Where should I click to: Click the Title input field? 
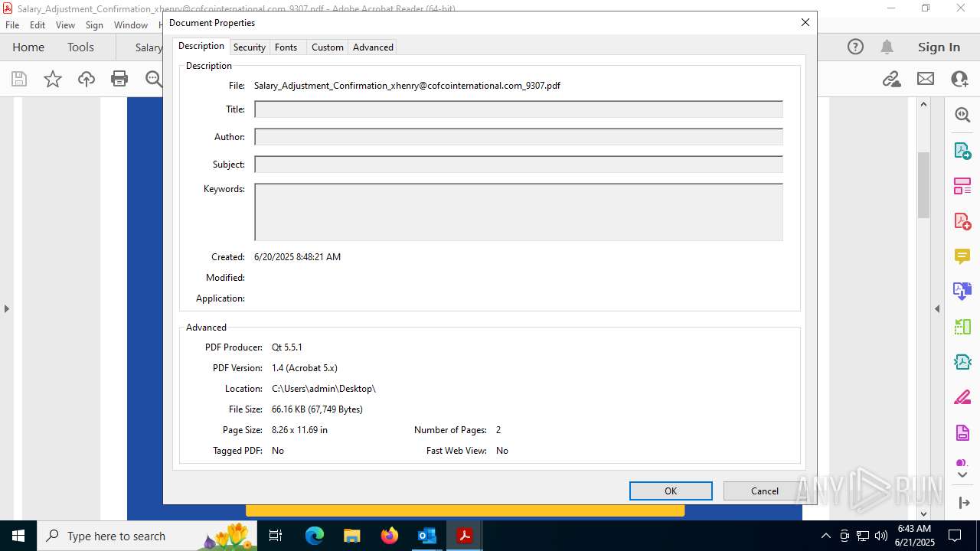[x=518, y=109]
